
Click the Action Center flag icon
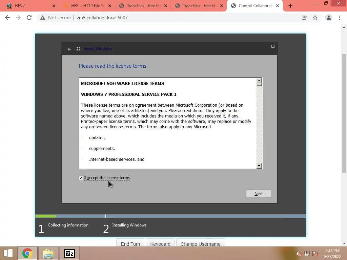click(315, 254)
